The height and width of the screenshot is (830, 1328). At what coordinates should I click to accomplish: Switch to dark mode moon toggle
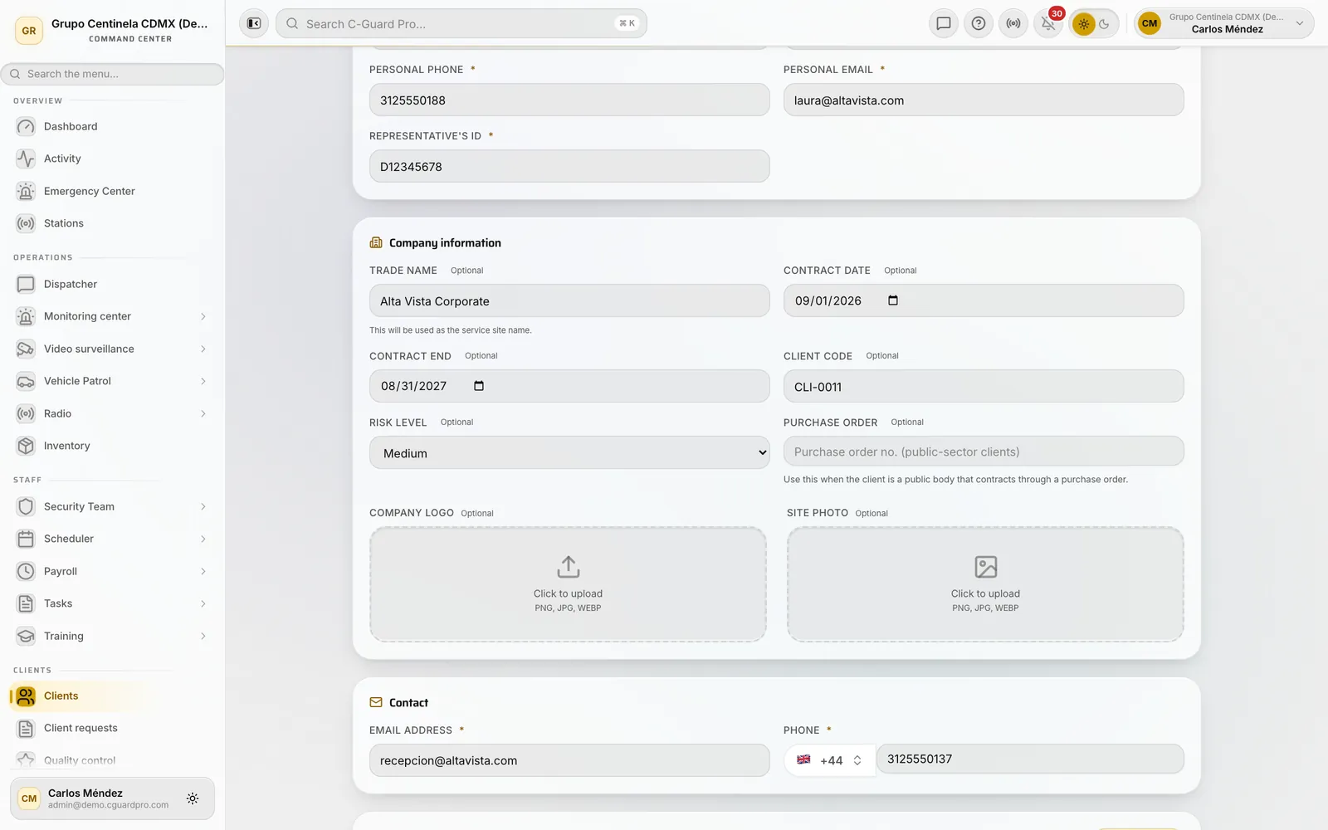(x=1105, y=24)
